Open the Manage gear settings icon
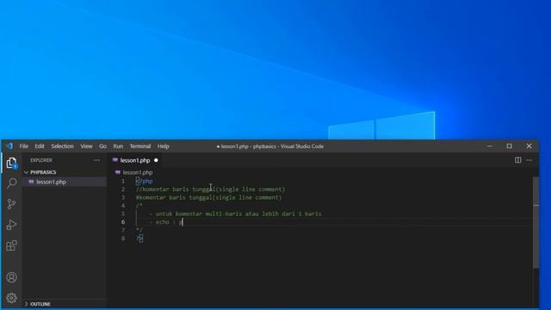The width and height of the screenshot is (551, 310). pyautogui.click(x=11, y=298)
